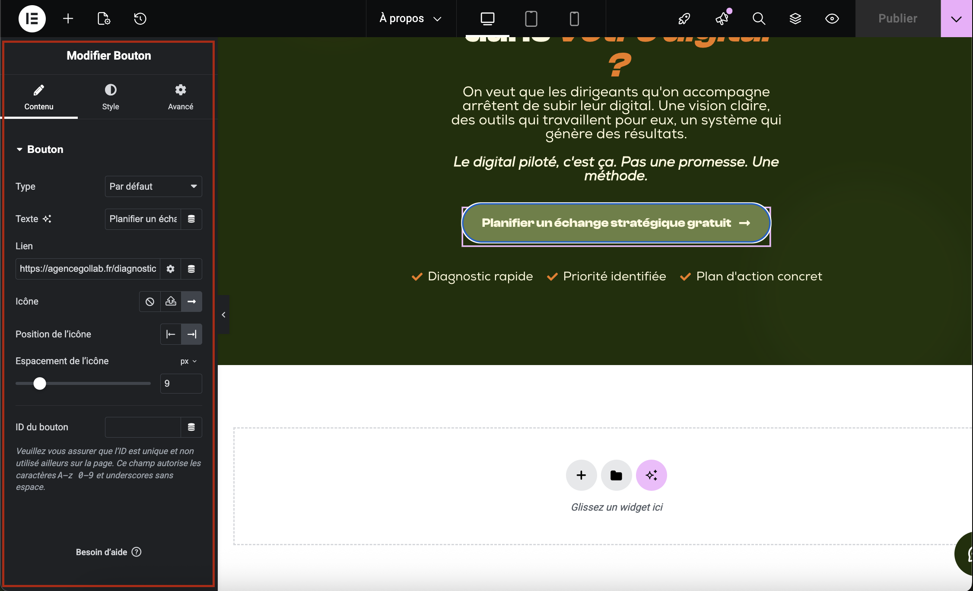Screen dimensions: 973x591
Task: Select the italic Le digital piloté paragraph
Action: pos(616,168)
